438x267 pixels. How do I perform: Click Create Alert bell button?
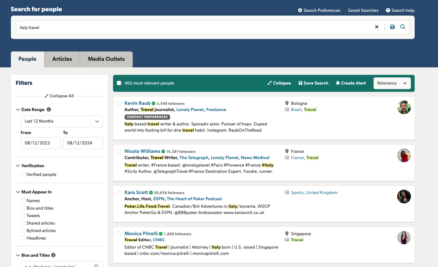point(351,83)
